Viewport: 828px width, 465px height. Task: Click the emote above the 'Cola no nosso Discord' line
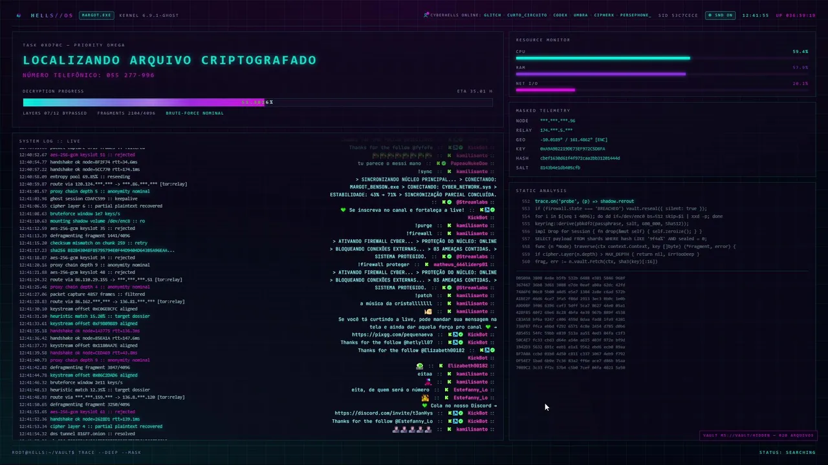[x=425, y=397]
